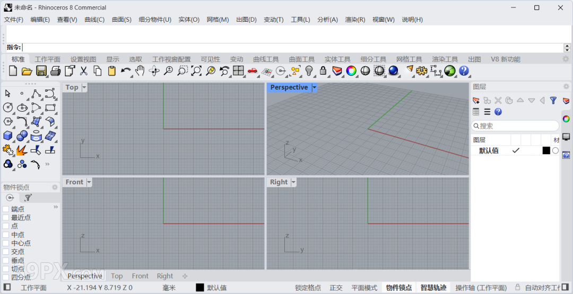Click black color swatch of 默认值 layer
The width and height of the screenshot is (573, 294).
tap(546, 150)
